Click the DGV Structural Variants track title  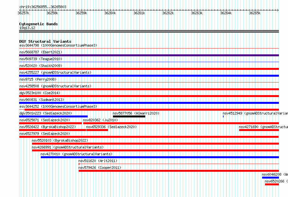[x=45, y=41]
